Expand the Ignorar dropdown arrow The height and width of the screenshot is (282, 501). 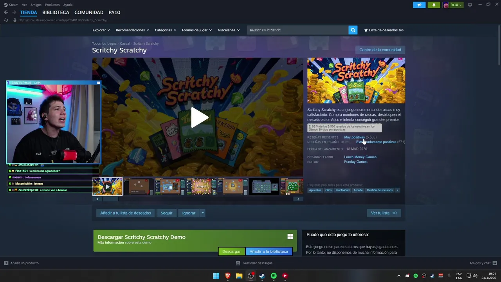(x=202, y=213)
